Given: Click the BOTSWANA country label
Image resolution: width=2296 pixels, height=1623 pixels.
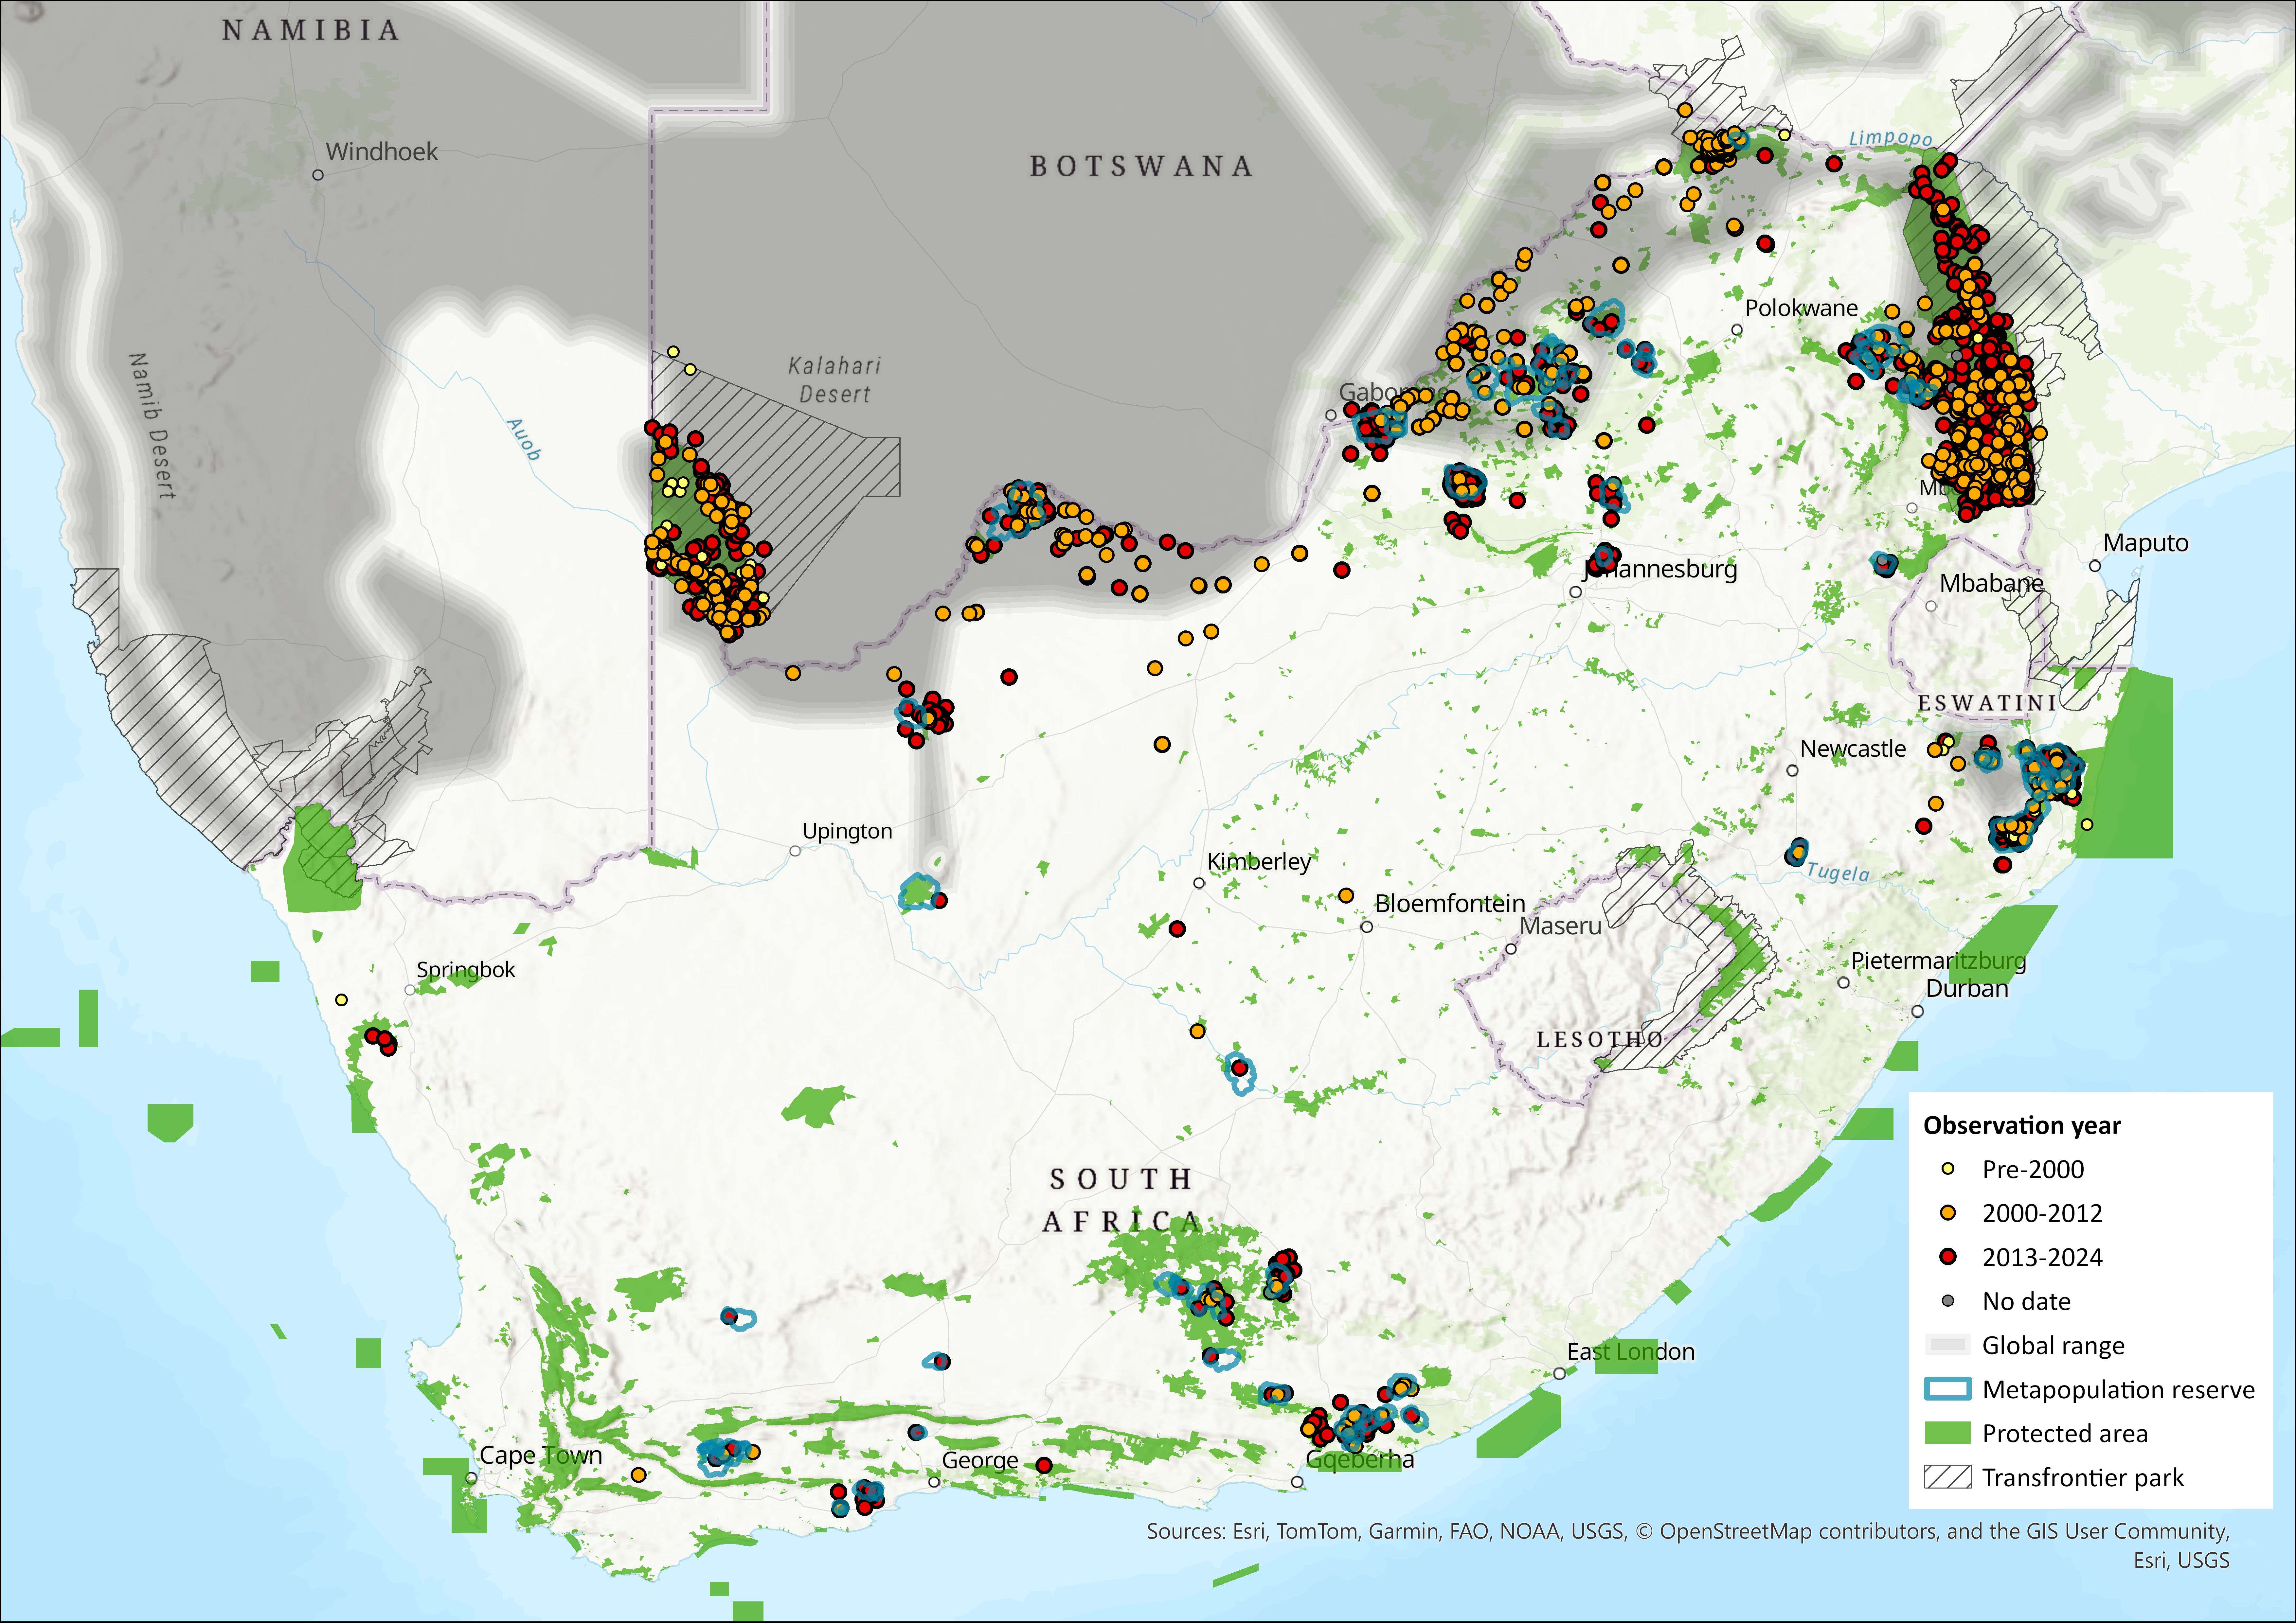Looking at the screenshot, I should 1141,166.
